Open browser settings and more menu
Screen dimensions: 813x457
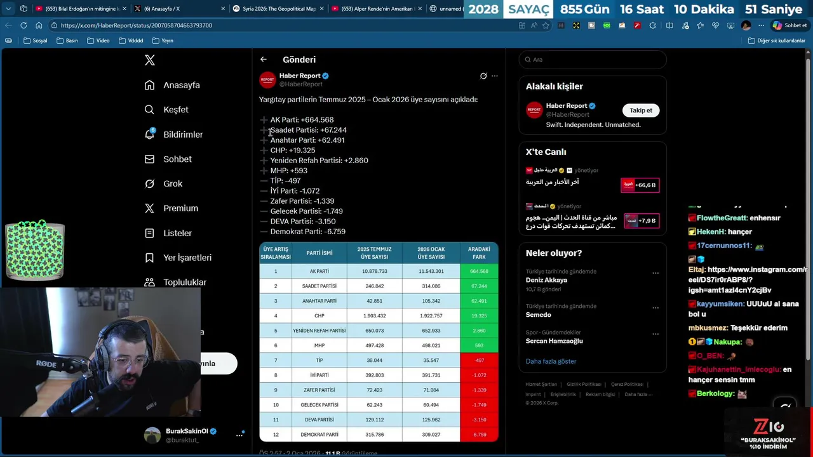point(761,25)
